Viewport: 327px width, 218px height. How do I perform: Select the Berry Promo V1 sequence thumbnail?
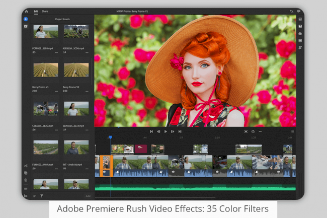pos(46,70)
